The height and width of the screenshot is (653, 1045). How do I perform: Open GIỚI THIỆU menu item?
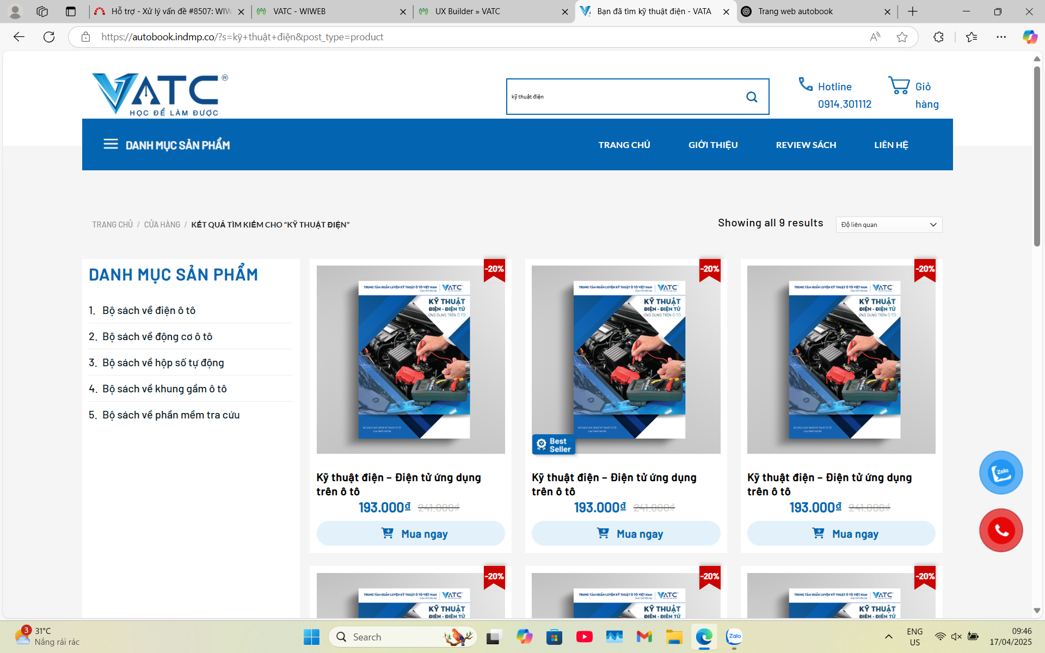pos(713,145)
